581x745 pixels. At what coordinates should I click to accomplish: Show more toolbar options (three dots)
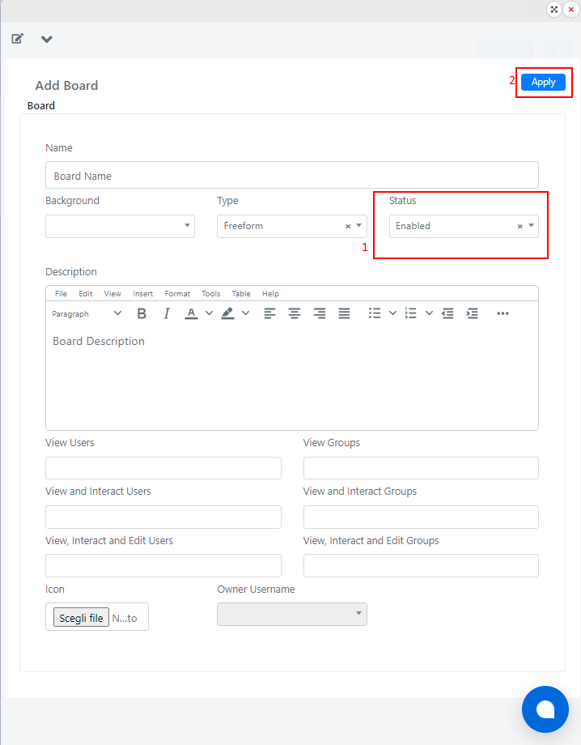point(503,313)
